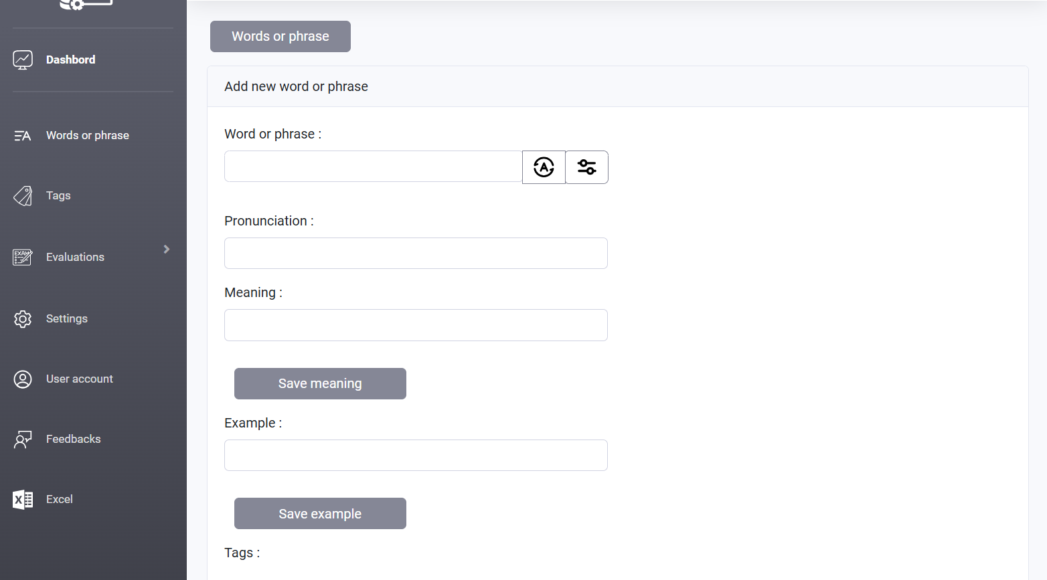This screenshot has width=1047, height=580.
Task: Click the Tags : field label
Action: (x=242, y=553)
